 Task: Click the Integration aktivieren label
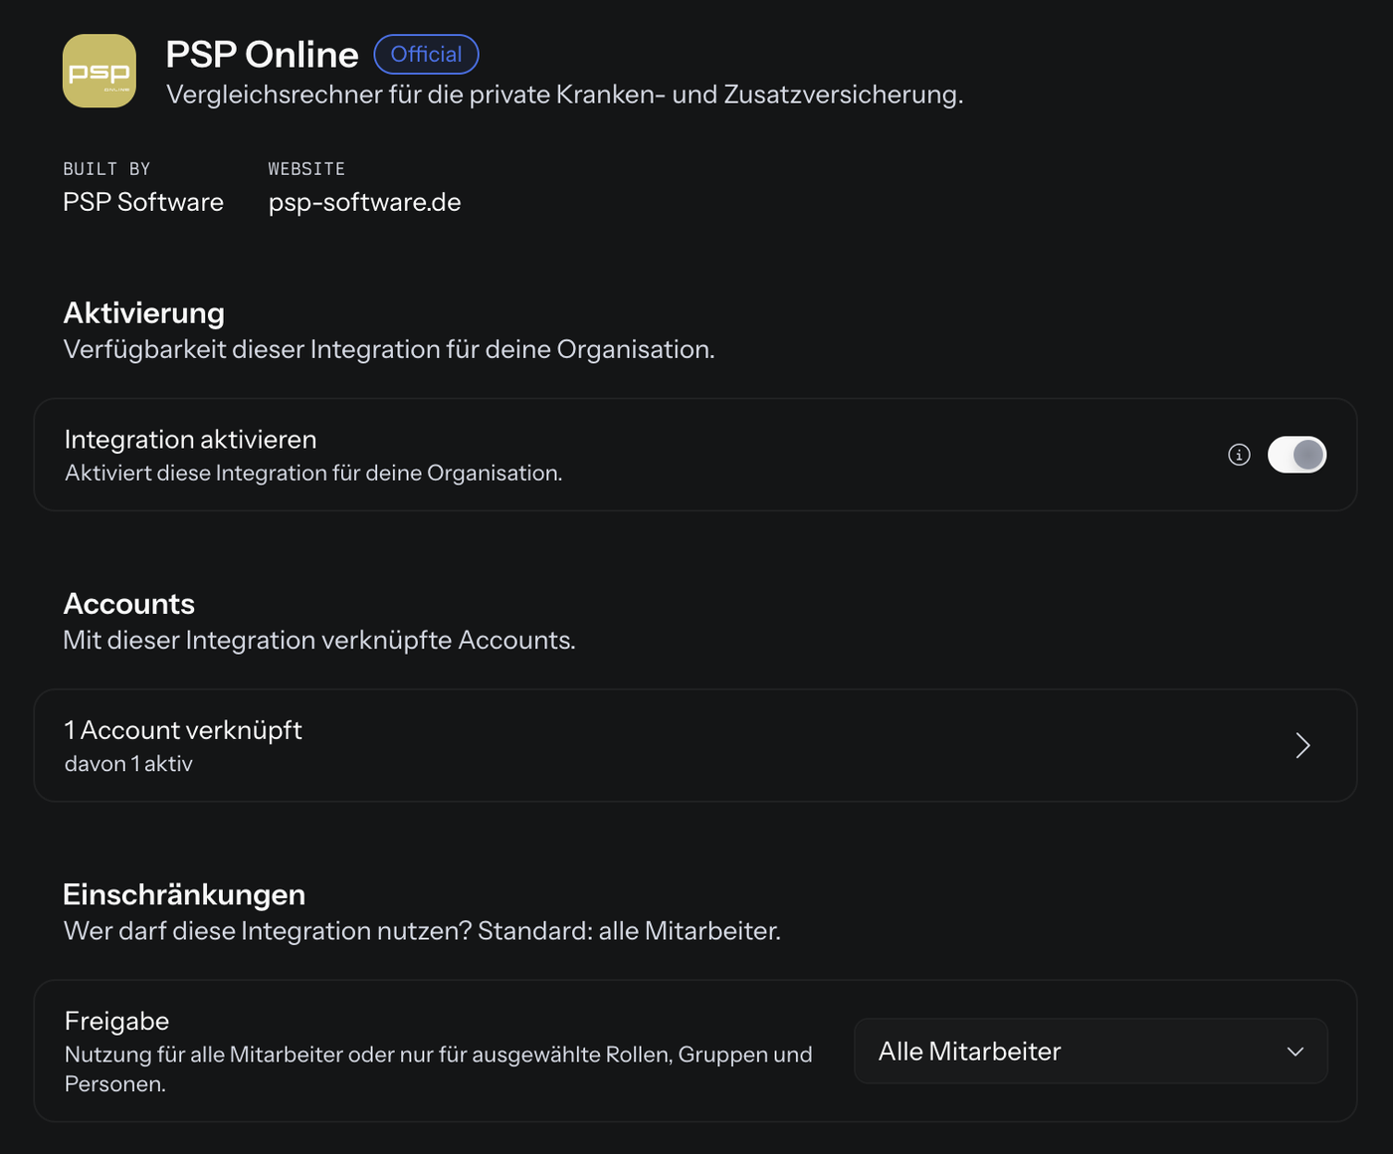(x=190, y=439)
